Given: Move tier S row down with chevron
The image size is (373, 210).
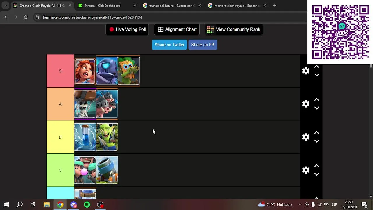Looking at the screenshot, I should (317, 75).
